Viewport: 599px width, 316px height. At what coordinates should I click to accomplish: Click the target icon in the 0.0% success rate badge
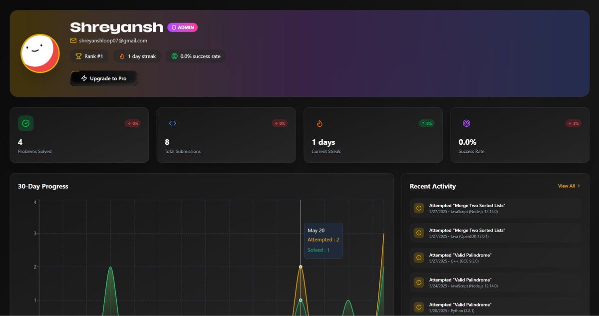point(174,56)
